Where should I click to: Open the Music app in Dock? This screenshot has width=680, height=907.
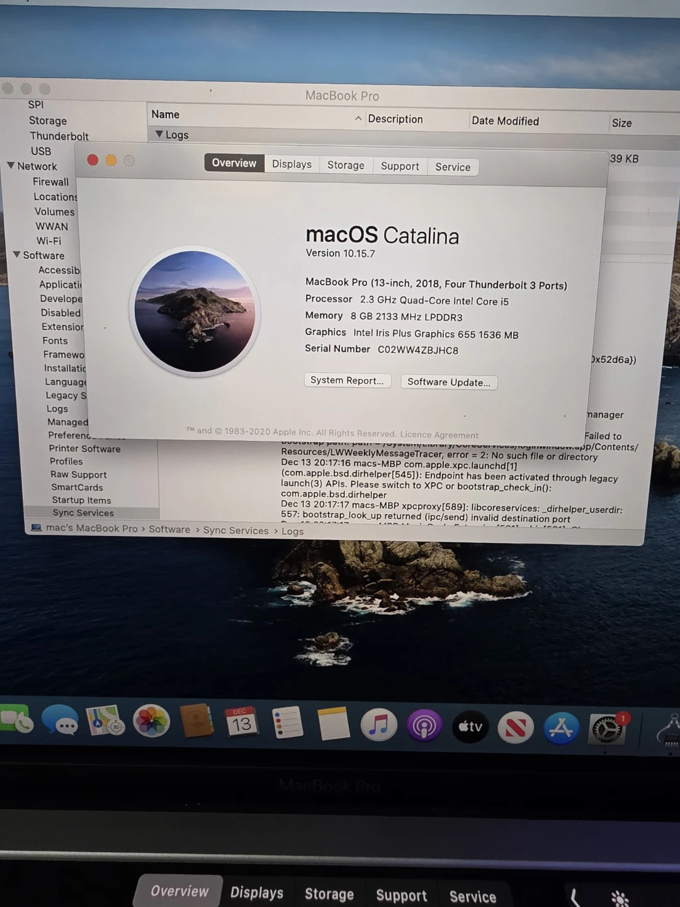[x=378, y=725]
